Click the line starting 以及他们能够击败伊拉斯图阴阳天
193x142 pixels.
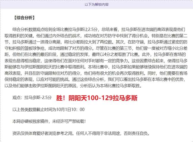tap(73, 86)
